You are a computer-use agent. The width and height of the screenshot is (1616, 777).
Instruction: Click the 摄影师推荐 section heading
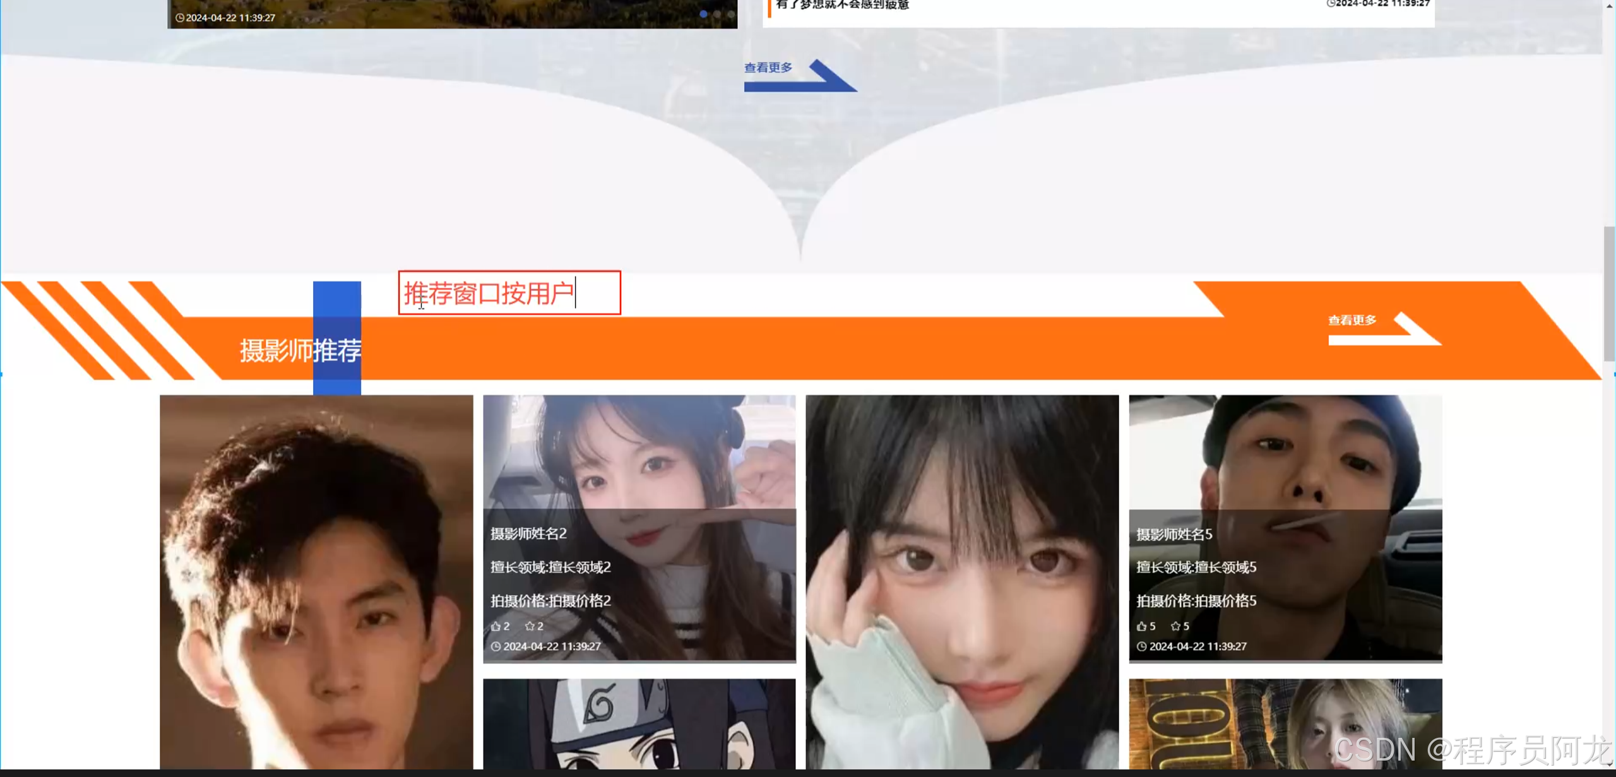[x=300, y=350]
